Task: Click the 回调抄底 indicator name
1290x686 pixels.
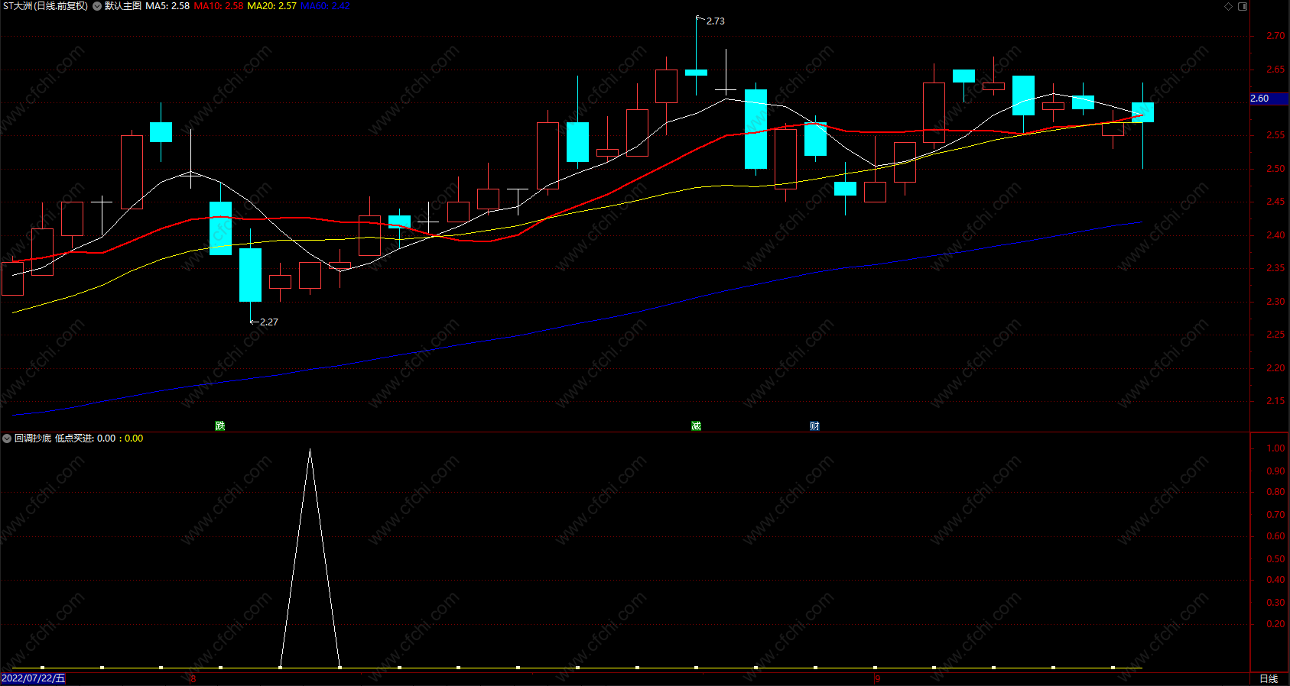Action: click(x=33, y=438)
